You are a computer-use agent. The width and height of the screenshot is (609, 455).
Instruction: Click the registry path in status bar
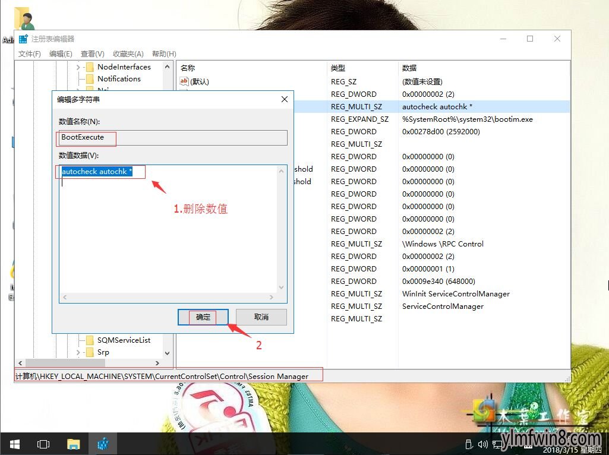(162, 376)
